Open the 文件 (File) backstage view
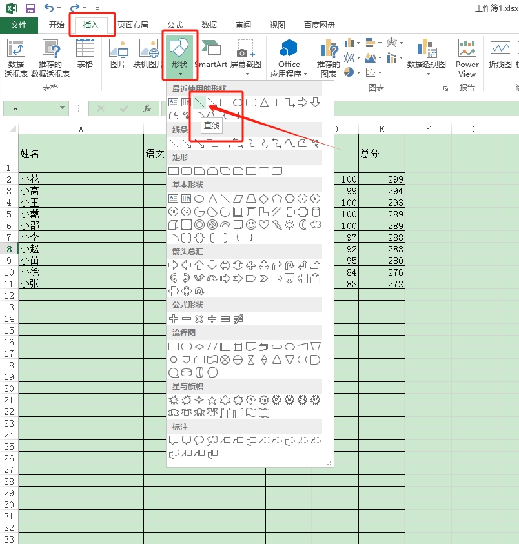Viewport: 519px width, 544px height. (x=19, y=25)
